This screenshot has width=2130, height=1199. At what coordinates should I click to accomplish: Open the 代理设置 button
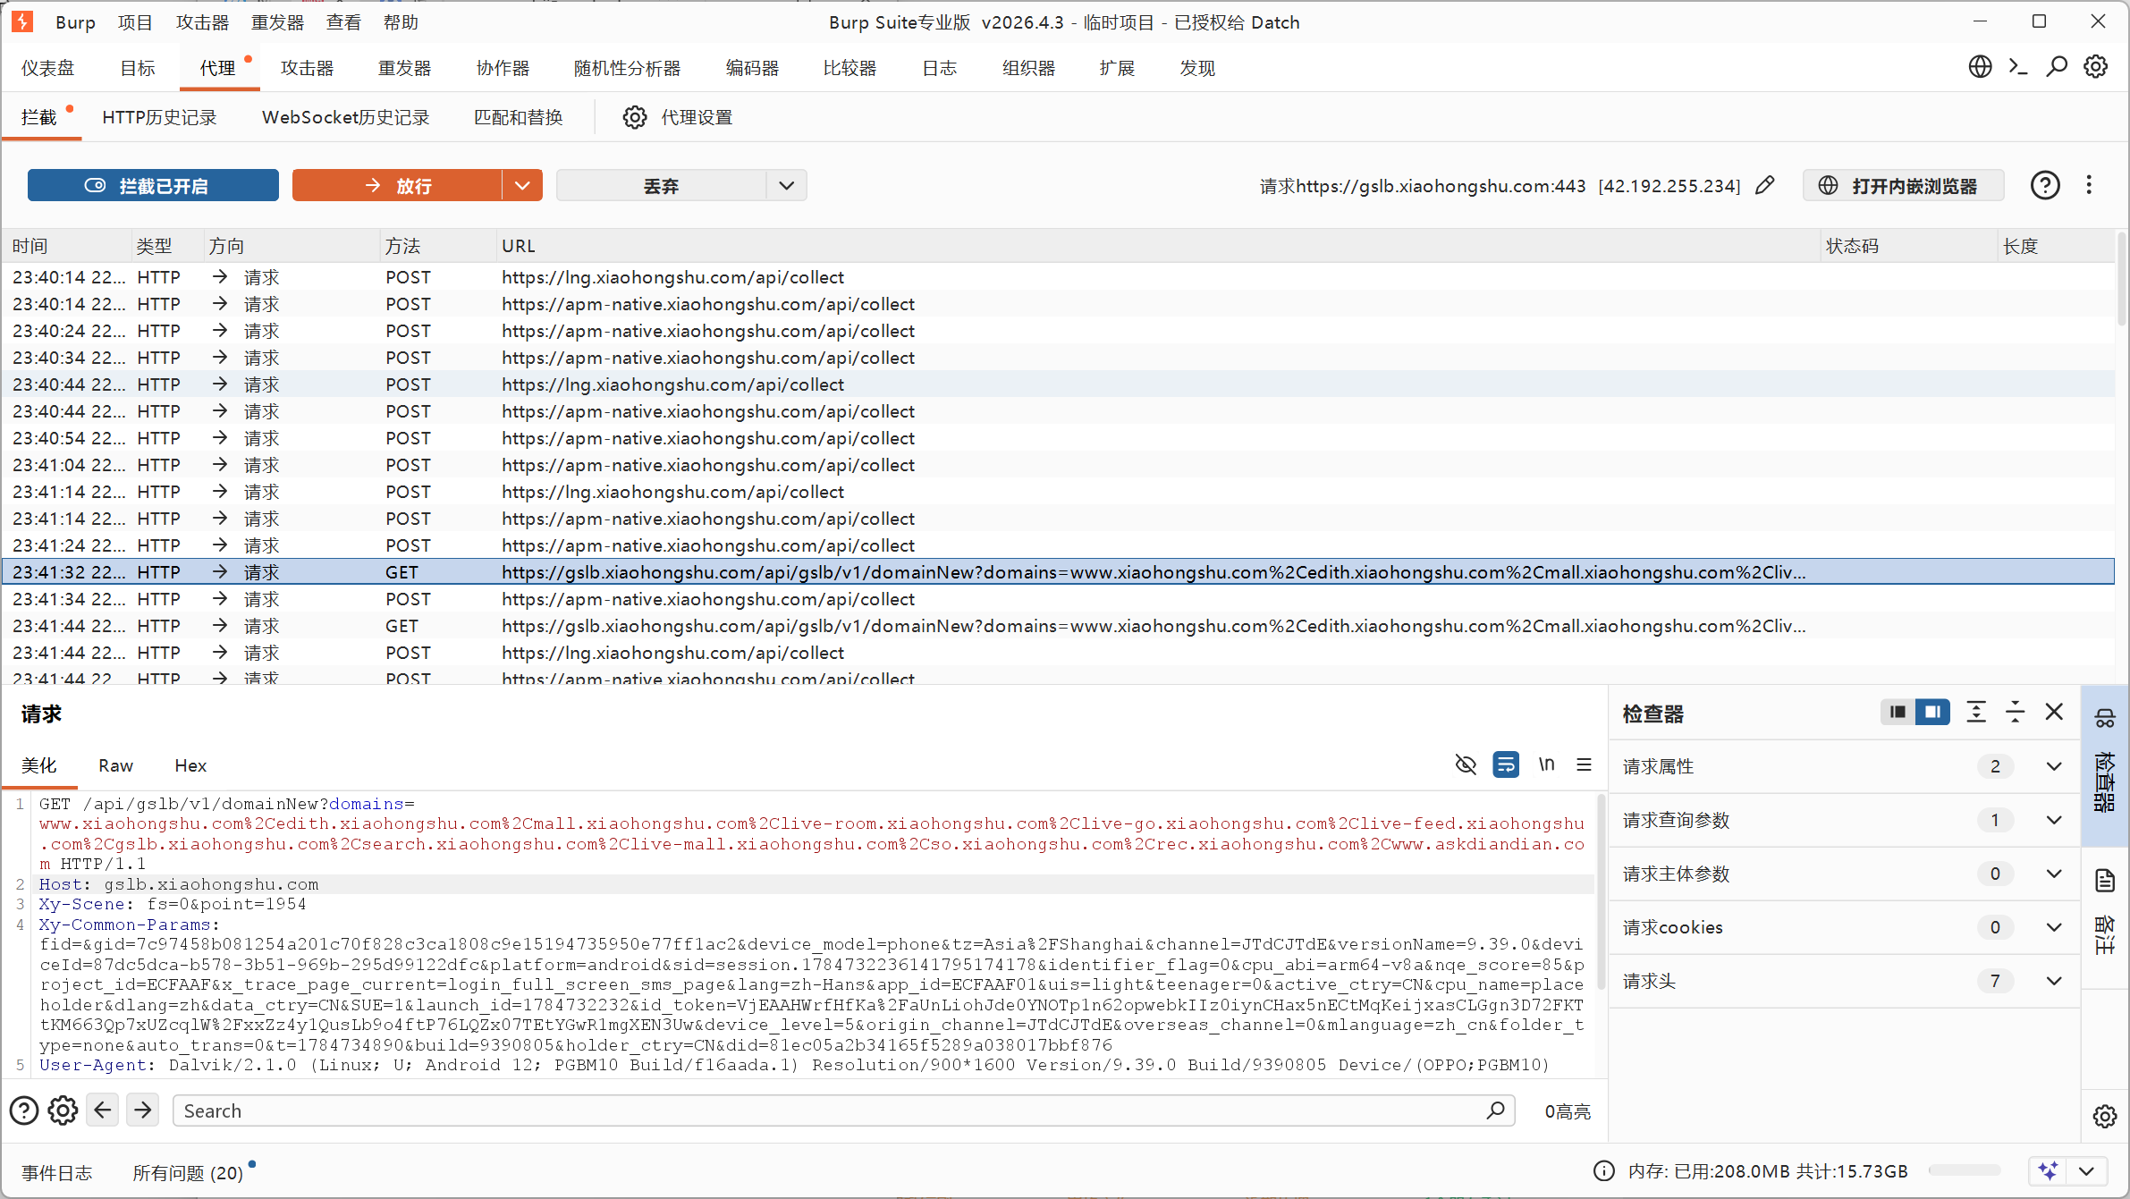[678, 117]
